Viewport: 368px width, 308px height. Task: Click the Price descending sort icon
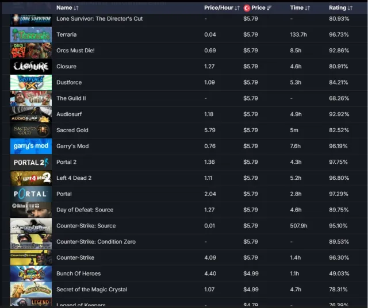click(269, 8)
